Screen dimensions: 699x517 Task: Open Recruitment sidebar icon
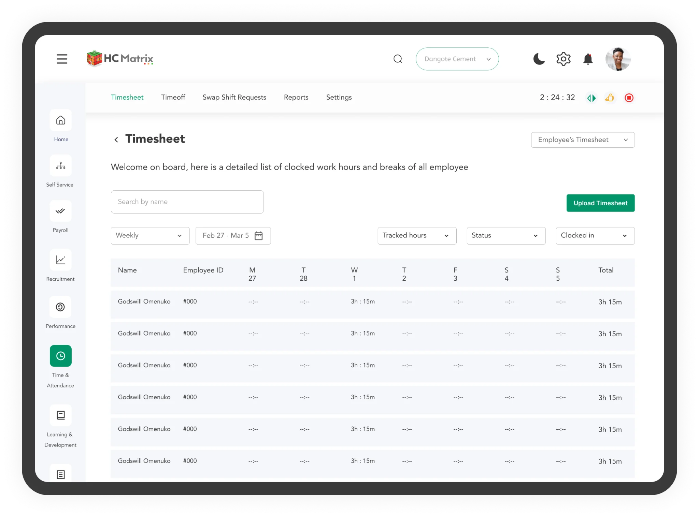click(x=61, y=260)
